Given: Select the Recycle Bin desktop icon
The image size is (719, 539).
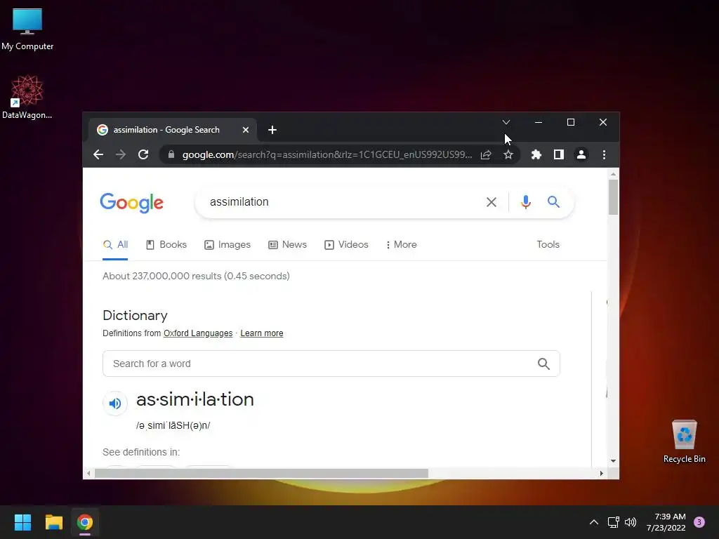Looking at the screenshot, I should tap(684, 441).
